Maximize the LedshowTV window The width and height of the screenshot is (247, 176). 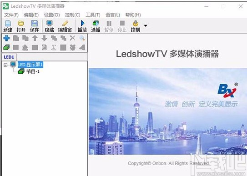pyautogui.click(x=223, y=6)
